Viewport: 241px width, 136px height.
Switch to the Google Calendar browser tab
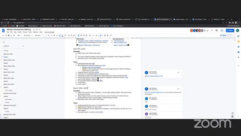[x=182, y=19]
